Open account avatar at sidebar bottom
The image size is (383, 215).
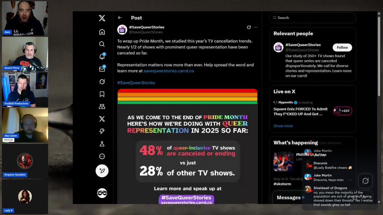click(x=102, y=193)
